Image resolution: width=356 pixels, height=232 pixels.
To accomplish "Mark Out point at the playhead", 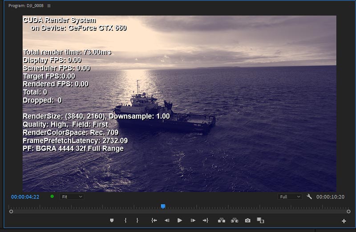I will coord(137,220).
